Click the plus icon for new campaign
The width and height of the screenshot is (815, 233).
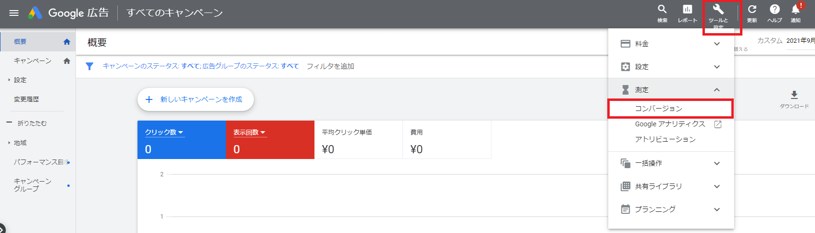coord(149,99)
